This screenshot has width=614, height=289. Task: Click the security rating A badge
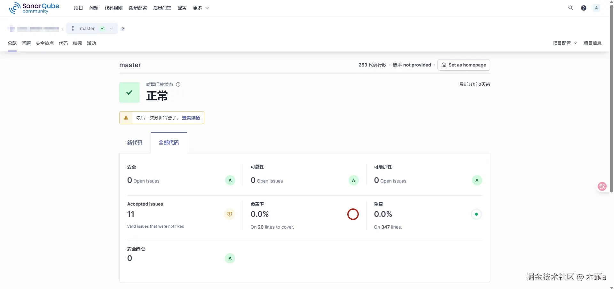point(230,180)
